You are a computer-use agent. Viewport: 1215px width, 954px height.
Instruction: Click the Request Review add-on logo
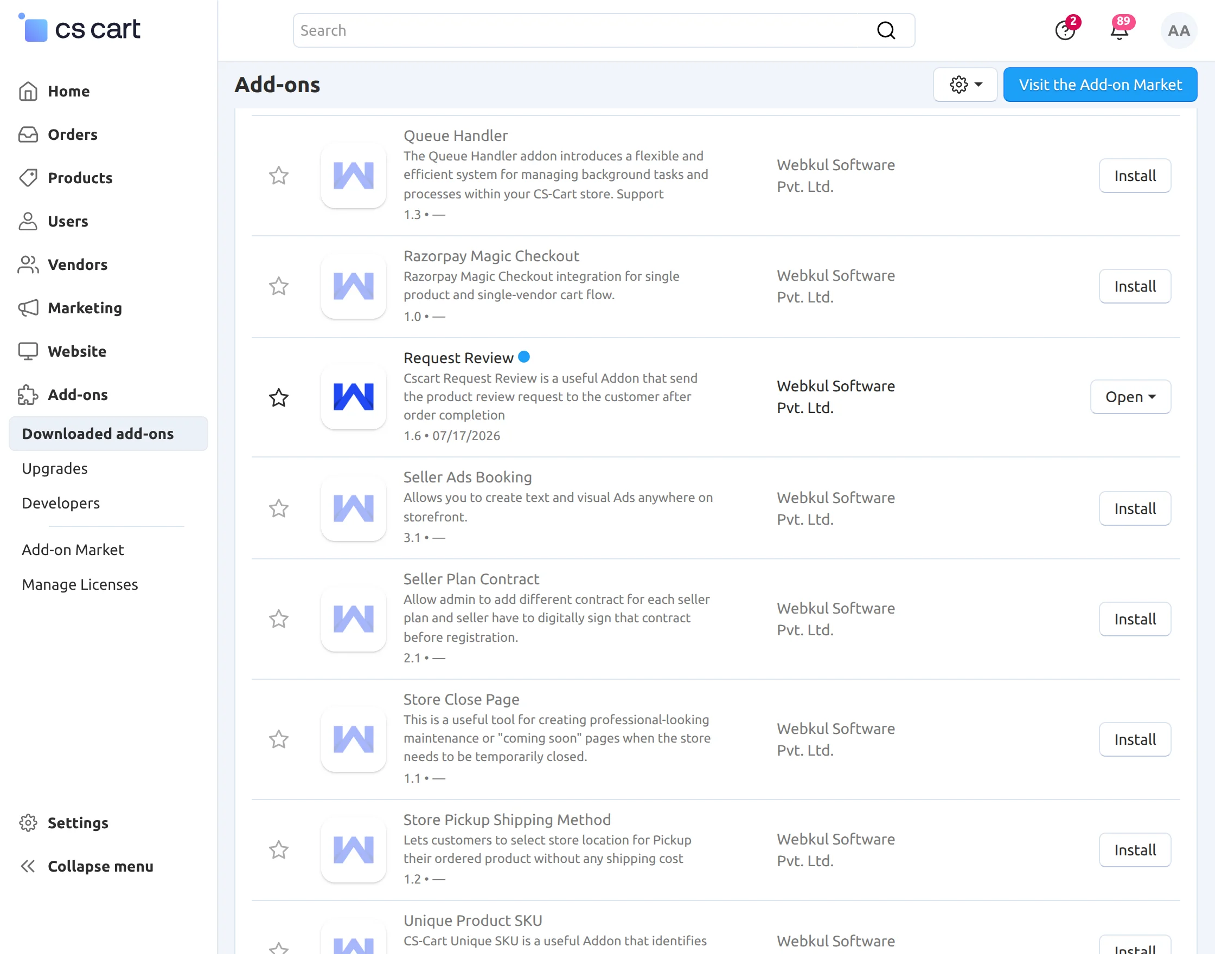[x=353, y=397]
